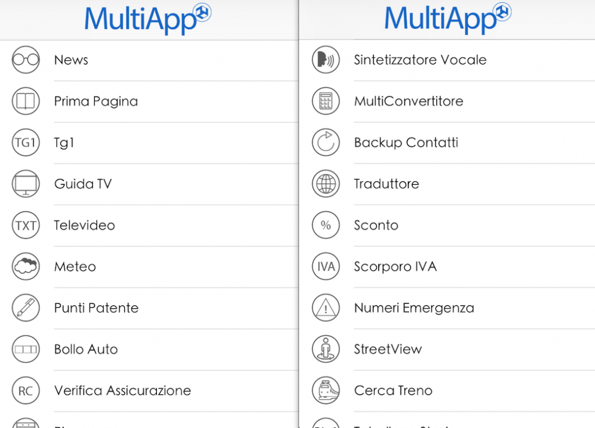
Task: Open the Sconto list item
Action: pyautogui.click(x=376, y=225)
